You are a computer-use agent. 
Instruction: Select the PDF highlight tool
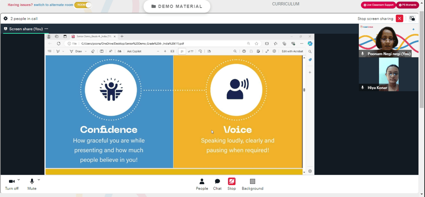coord(58,51)
